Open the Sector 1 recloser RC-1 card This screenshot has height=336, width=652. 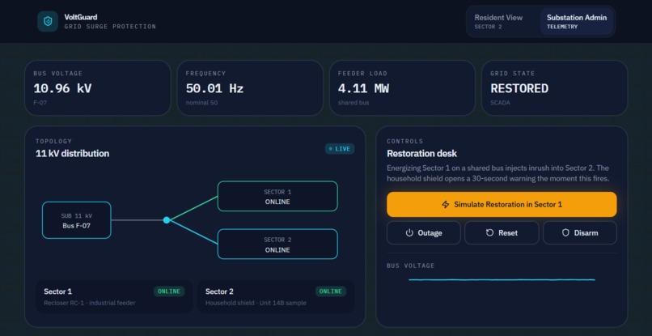pyautogui.click(x=114, y=296)
